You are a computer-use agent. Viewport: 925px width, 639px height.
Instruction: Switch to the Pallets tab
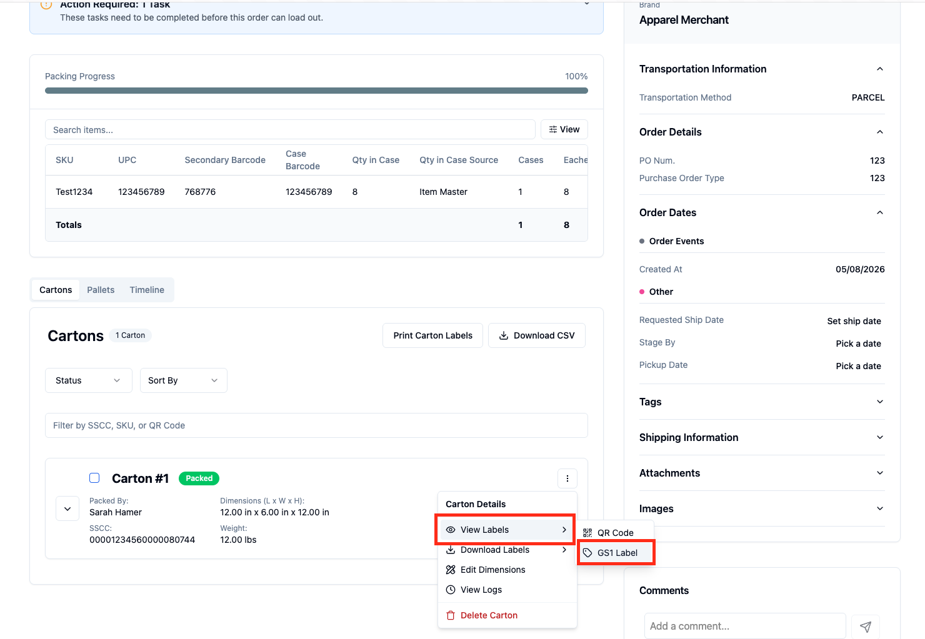[x=101, y=290]
